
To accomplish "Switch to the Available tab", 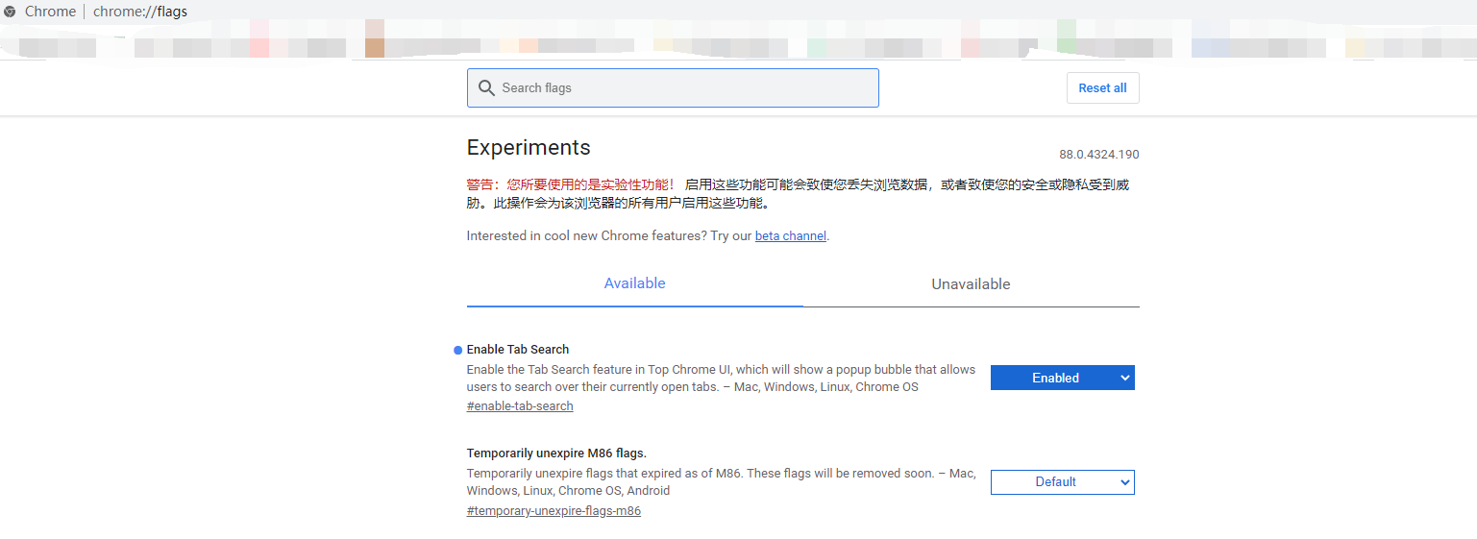I will coord(634,283).
